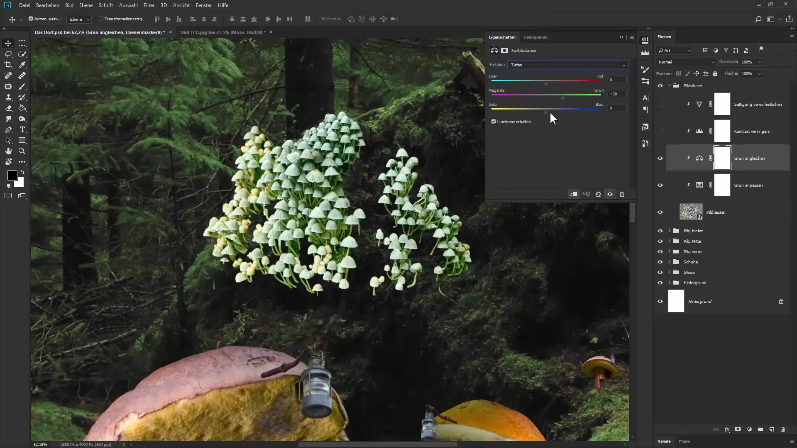797x448 pixels.
Task: Click the Grün angleichen layer mask thumbnail
Action: (722, 158)
